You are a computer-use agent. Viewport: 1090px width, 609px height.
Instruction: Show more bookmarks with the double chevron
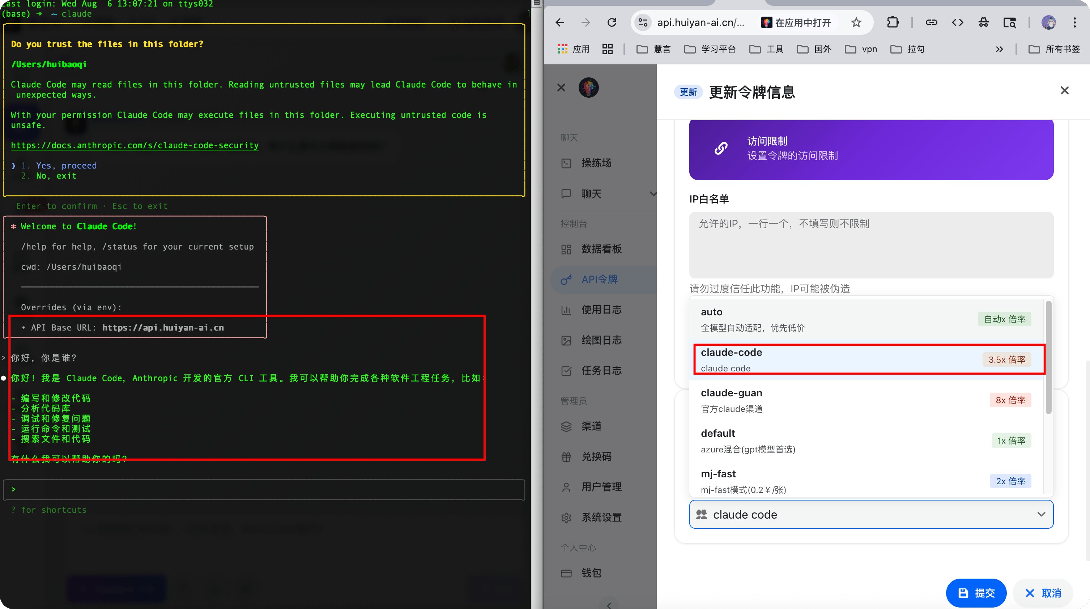pyautogui.click(x=999, y=49)
